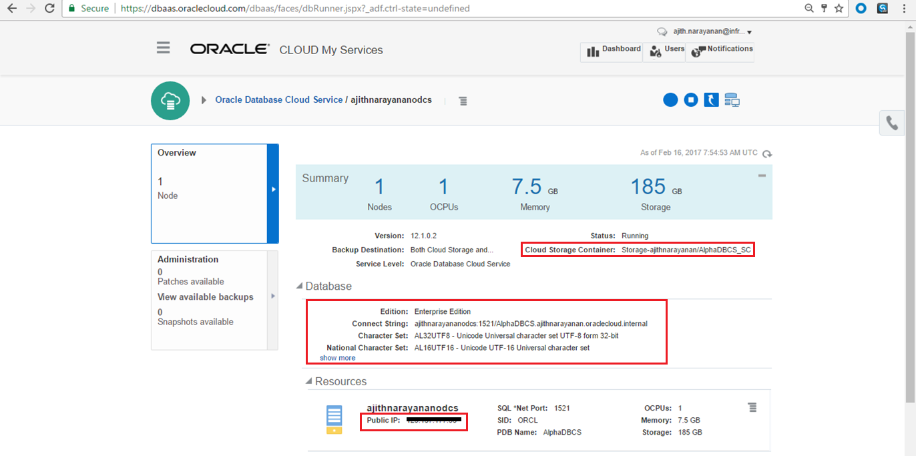
Task: Open the Users button
Action: click(664, 51)
